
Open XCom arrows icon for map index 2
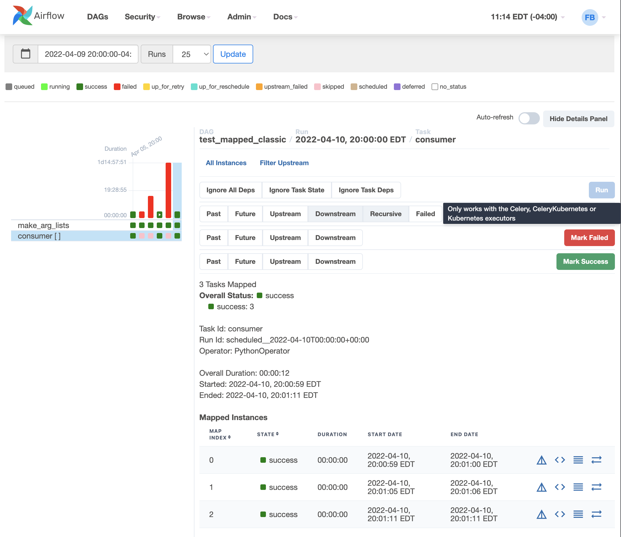pyautogui.click(x=596, y=514)
